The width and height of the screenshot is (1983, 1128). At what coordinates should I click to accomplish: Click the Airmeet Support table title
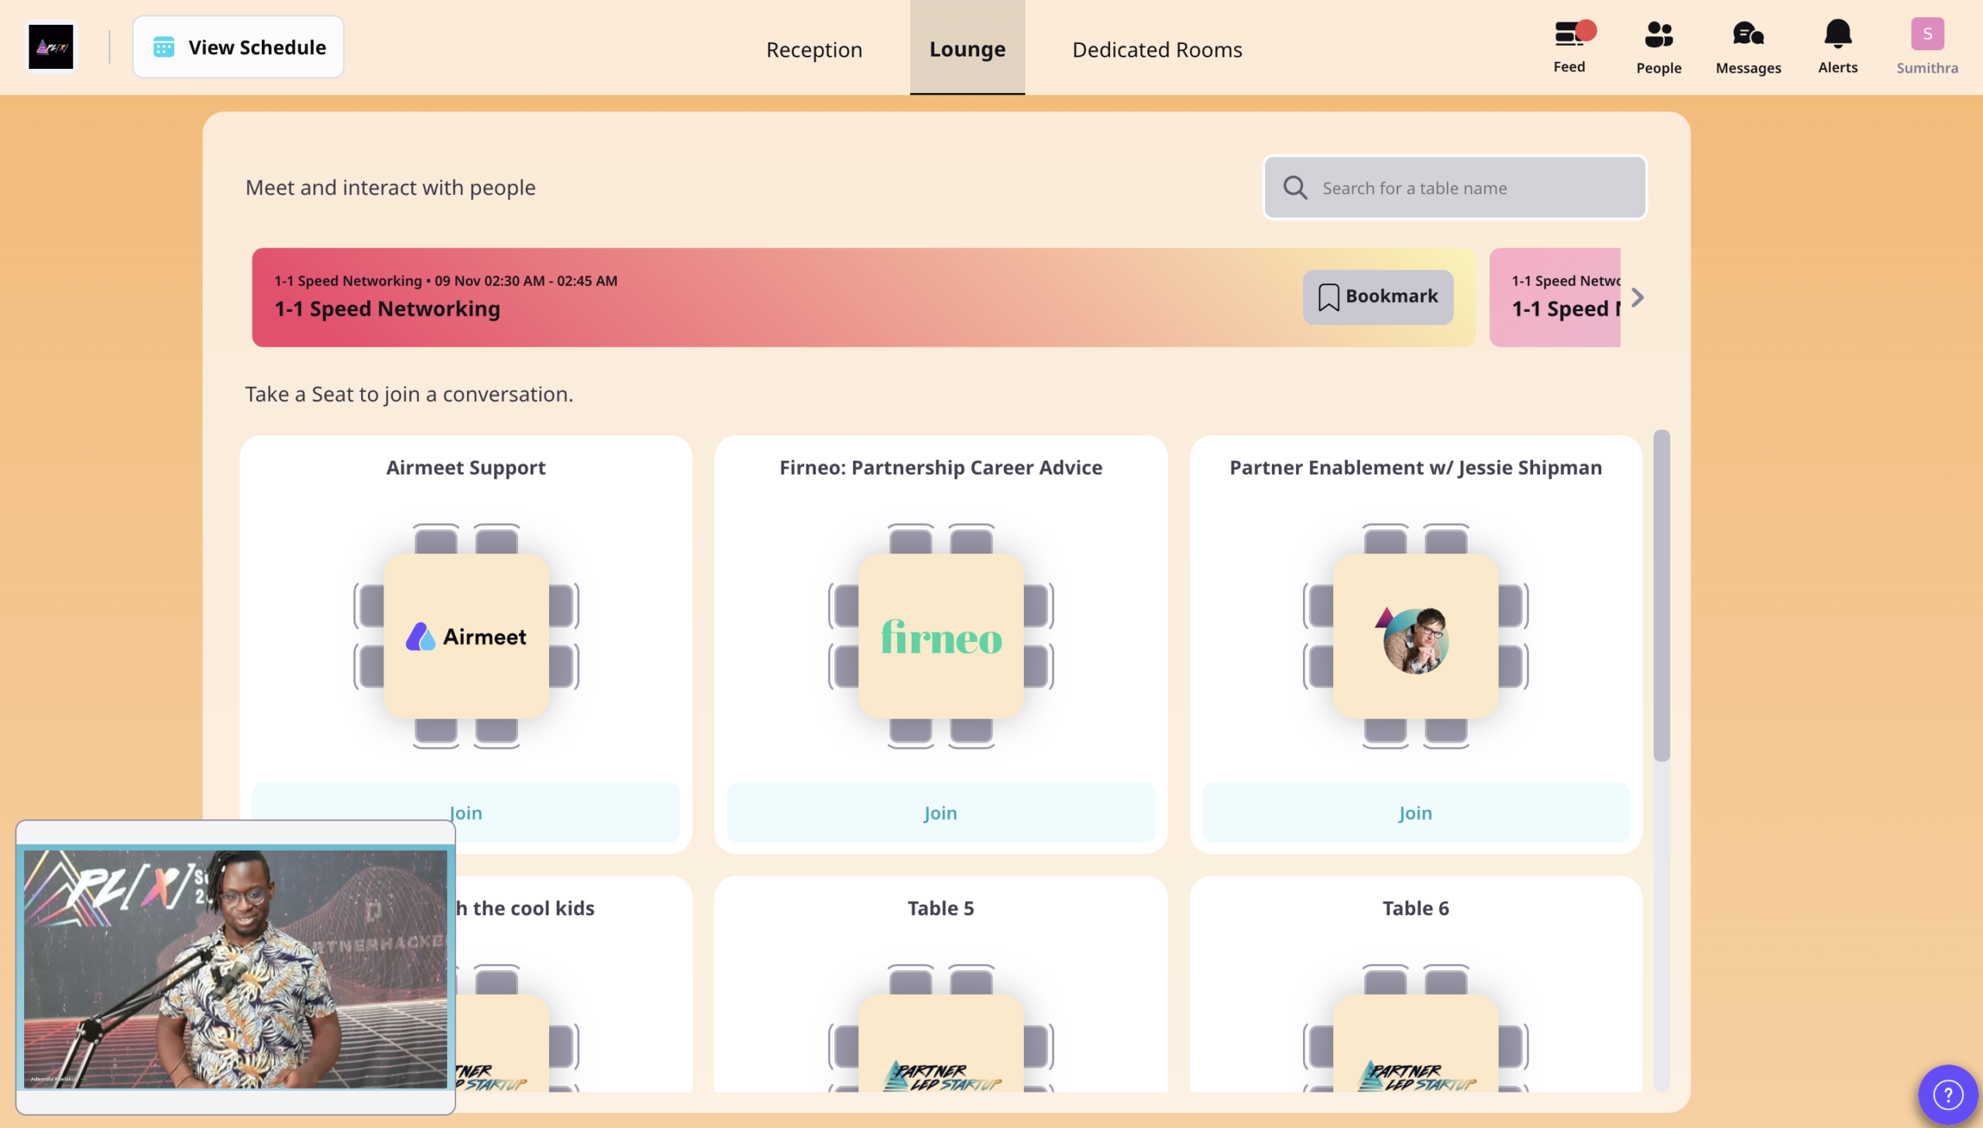(466, 467)
